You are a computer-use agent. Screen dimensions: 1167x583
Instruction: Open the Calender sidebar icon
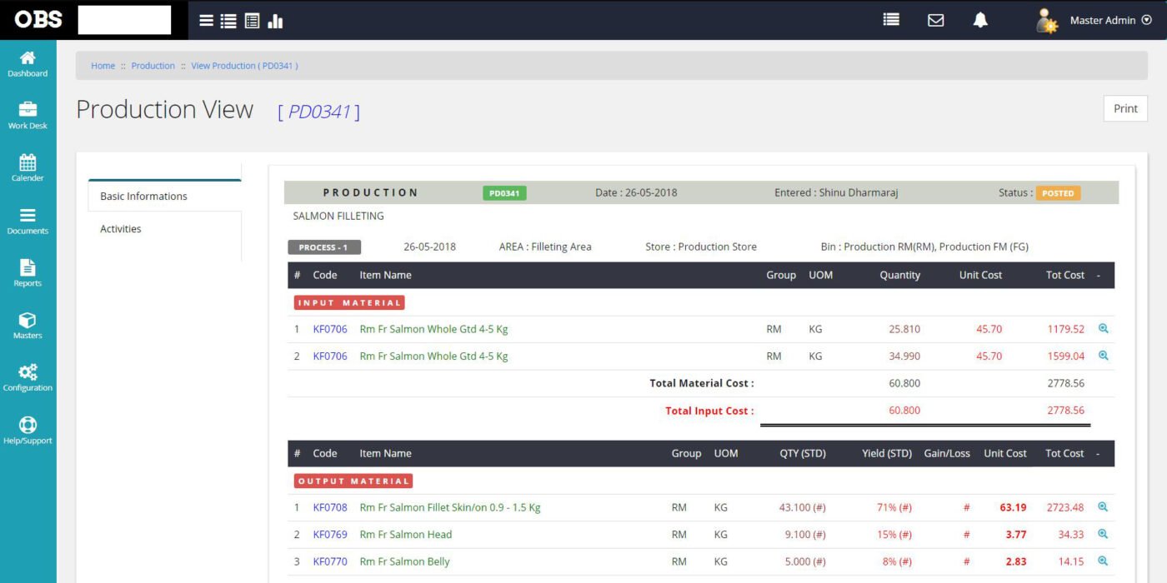tap(28, 167)
